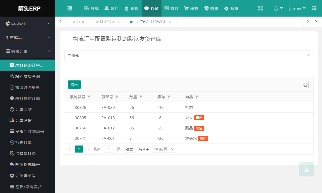
Task: Close the 订单导入 tab
Action: click(119, 22)
